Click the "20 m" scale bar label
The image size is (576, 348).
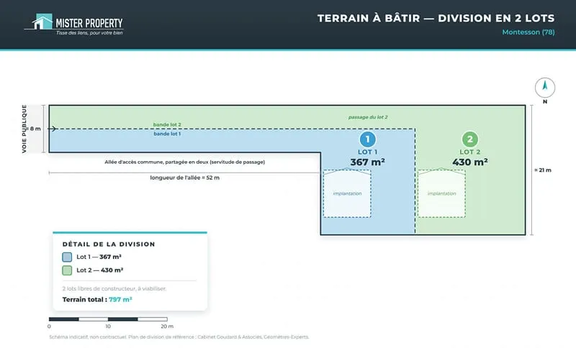pyautogui.click(x=167, y=326)
